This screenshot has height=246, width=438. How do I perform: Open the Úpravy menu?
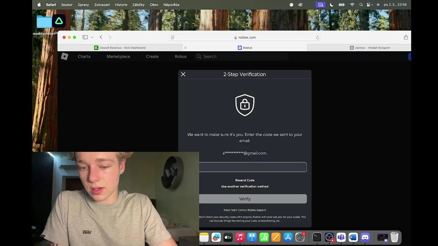83,5
